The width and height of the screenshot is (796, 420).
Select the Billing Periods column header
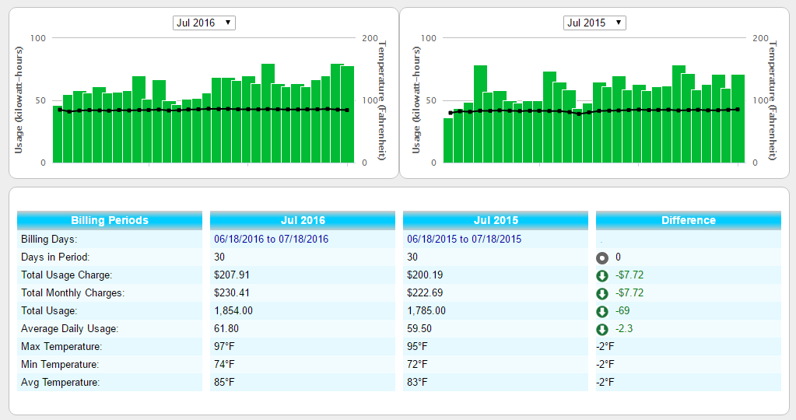pyautogui.click(x=110, y=220)
